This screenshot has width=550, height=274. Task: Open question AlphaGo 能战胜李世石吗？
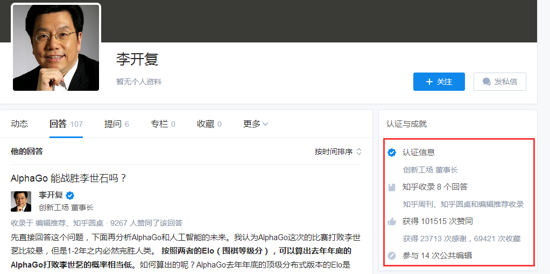[69, 178]
